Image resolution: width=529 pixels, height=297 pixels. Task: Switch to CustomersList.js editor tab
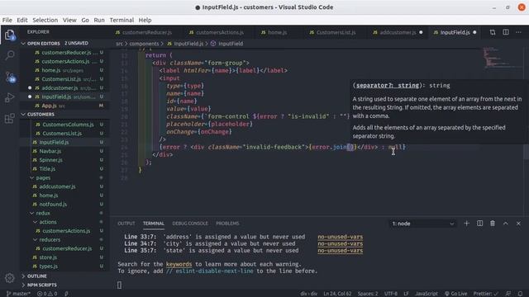336,32
